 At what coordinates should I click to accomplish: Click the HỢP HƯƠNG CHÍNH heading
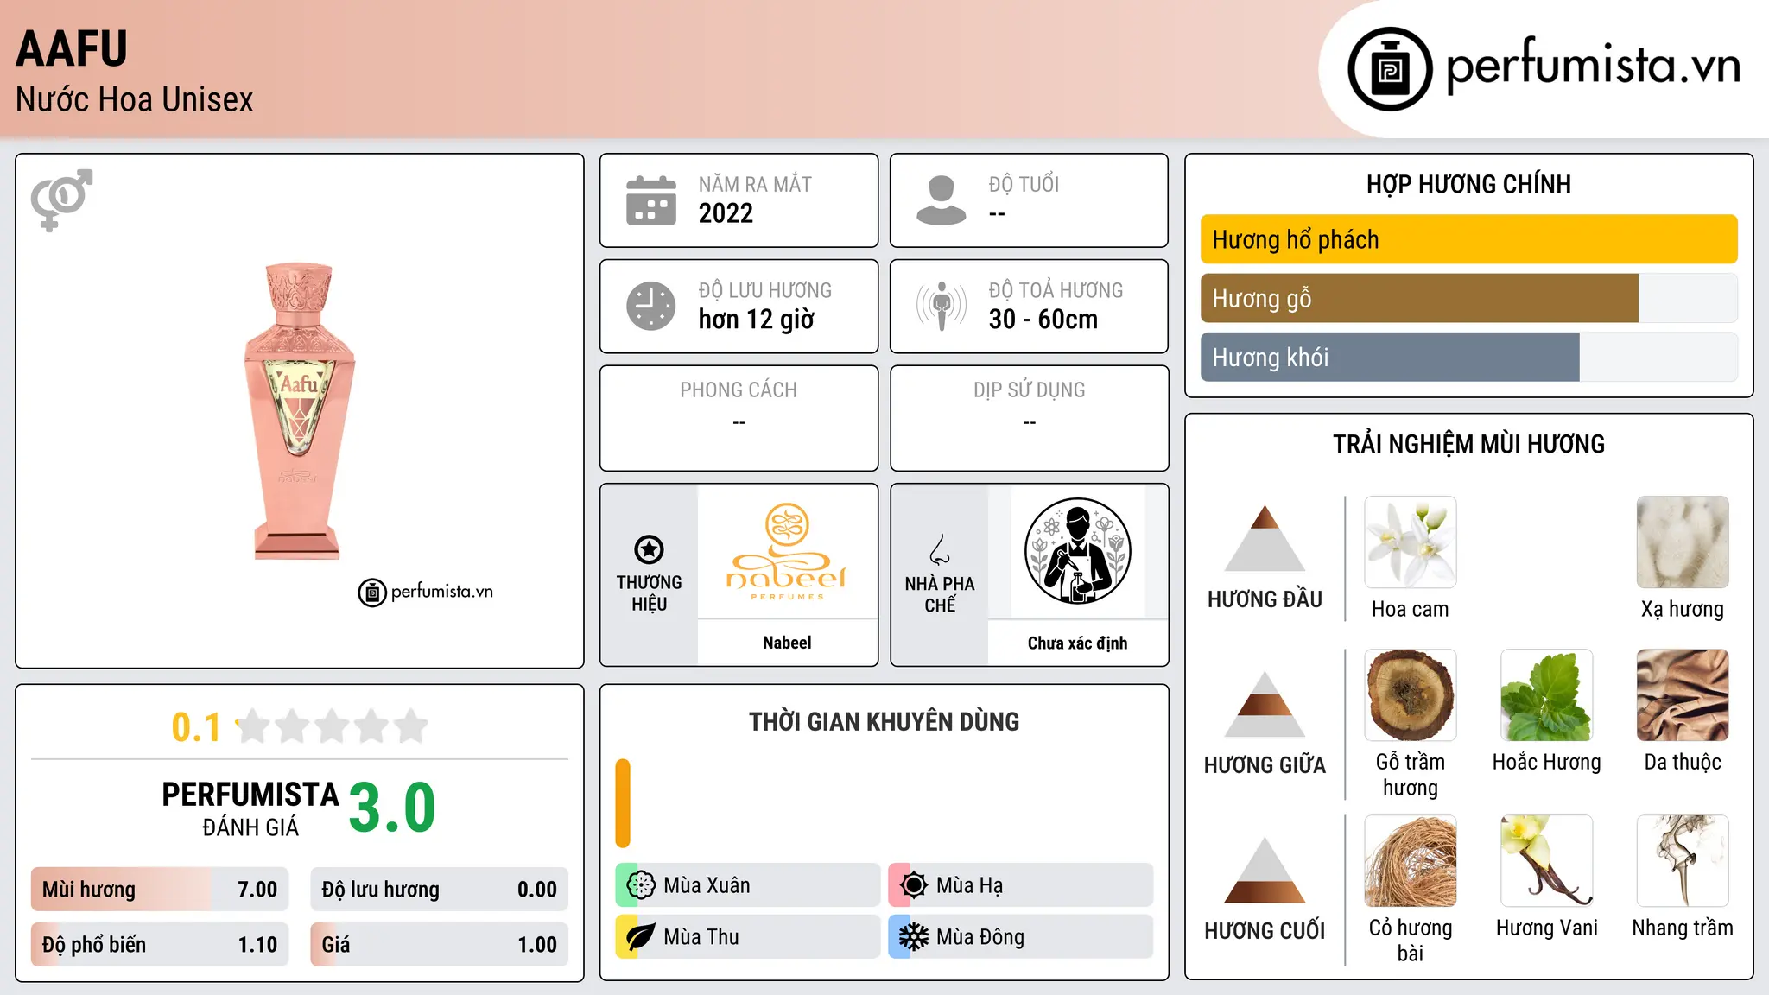(1468, 184)
